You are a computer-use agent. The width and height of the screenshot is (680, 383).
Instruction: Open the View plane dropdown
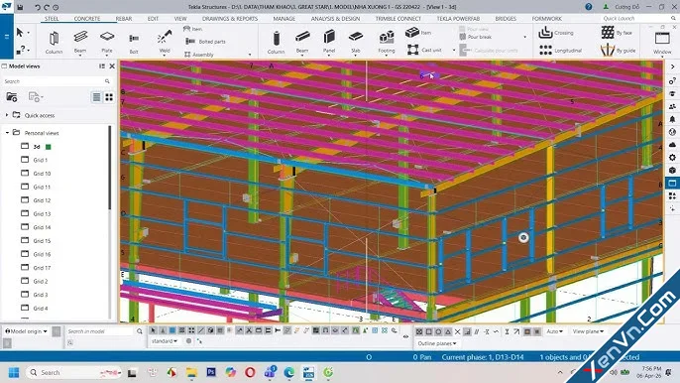click(588, 331)
